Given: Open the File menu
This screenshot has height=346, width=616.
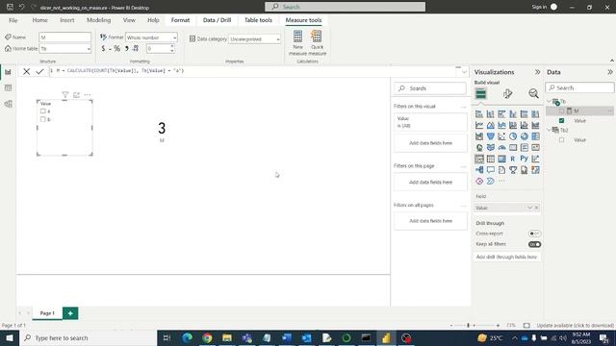Looking at the screenshot, I should [13, 20].
